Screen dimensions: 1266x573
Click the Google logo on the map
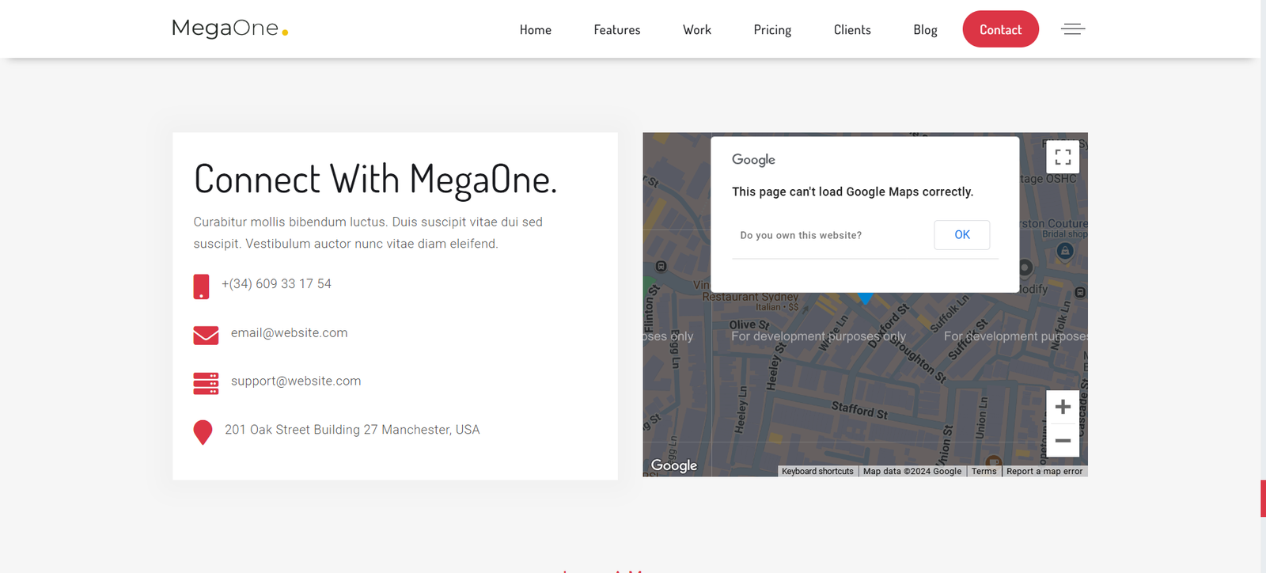pyautogui.click(x=673, y=465)
